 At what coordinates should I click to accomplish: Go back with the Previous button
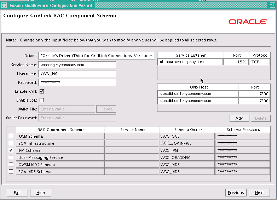tap(236, 193)
